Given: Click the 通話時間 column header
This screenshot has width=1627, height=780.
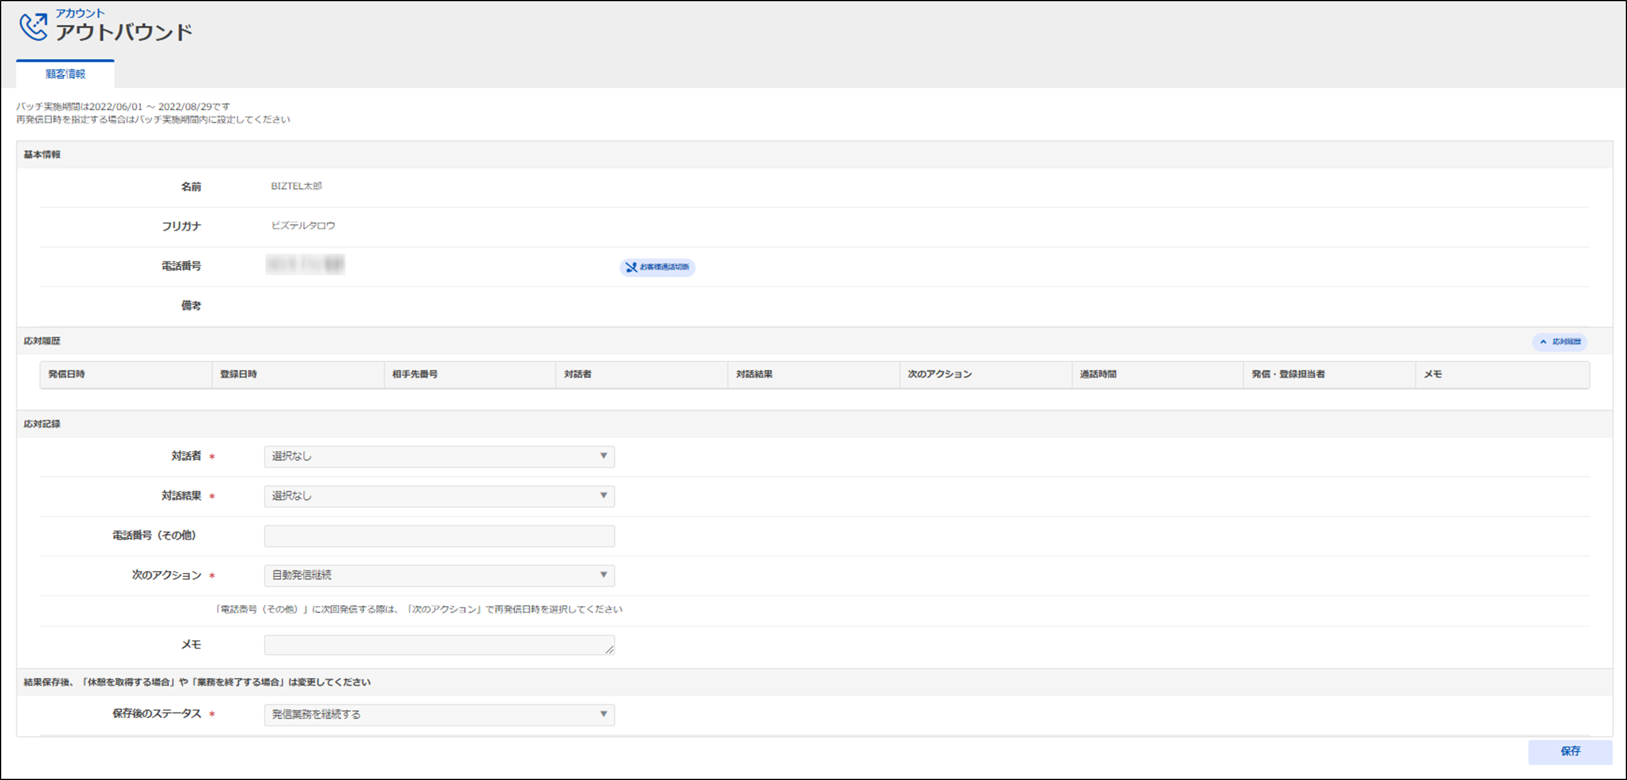Looking at the screenshot, I should pos(1098,374).
